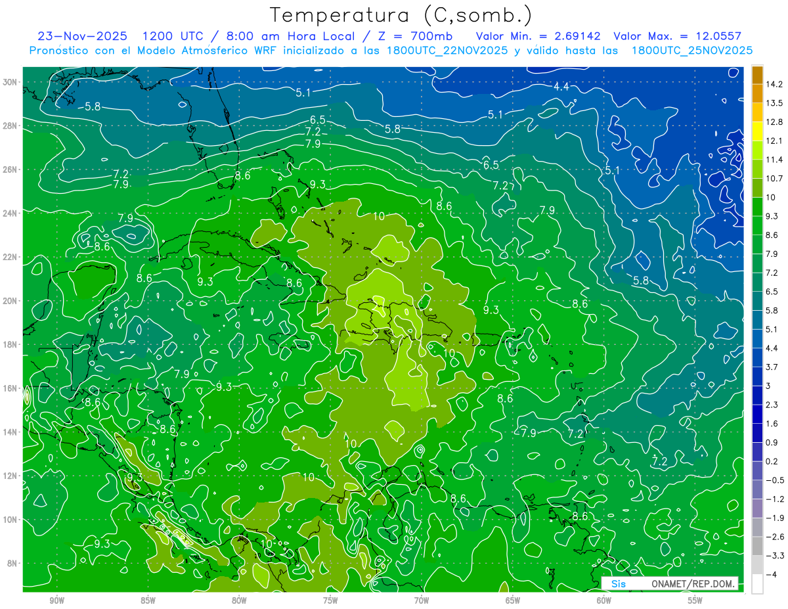This screenshot has height=609, width=788.
Task: Click the 12N latitude axis label
Action: (10, 476)
